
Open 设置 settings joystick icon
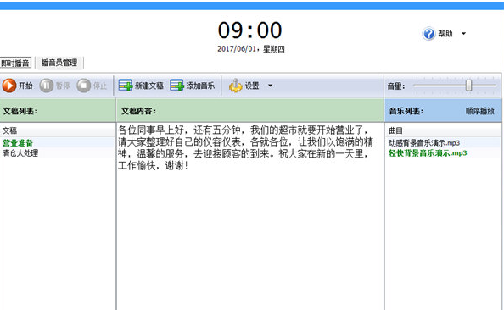click(236, 86)
